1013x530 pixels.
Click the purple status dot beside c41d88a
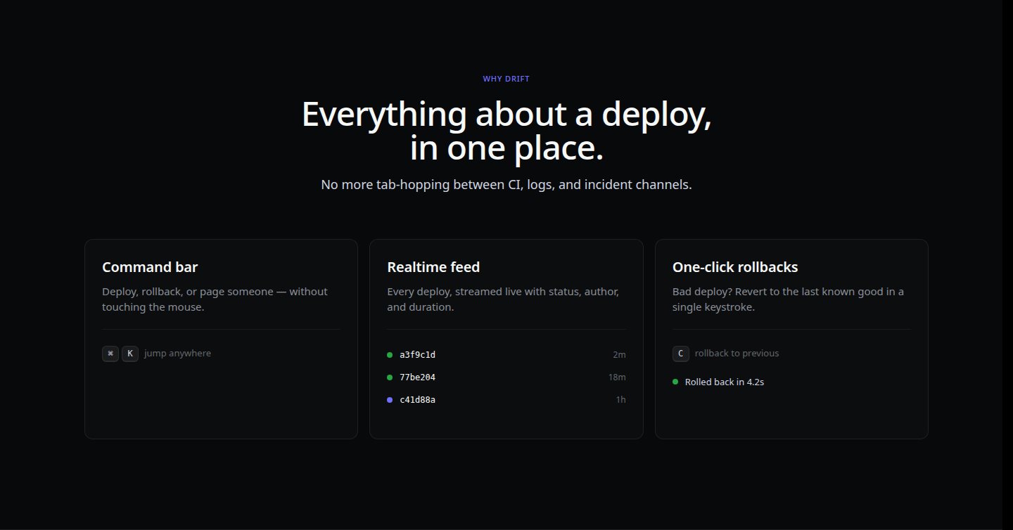pos(390,400)
